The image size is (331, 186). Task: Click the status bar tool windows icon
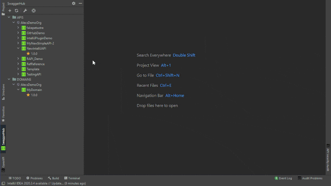(3, 184)
